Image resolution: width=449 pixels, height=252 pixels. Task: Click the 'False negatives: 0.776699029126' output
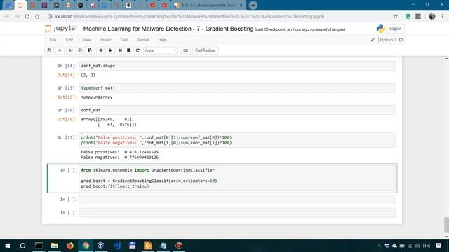tap(119, 157)
